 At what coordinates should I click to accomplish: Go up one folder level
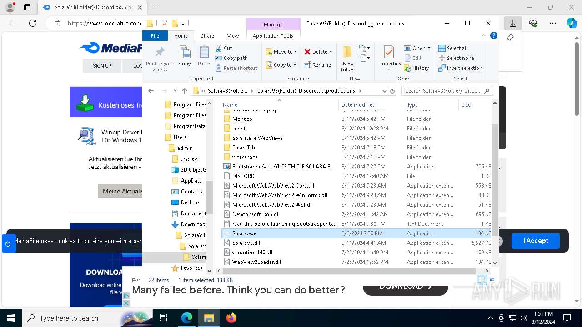(184, 91)
